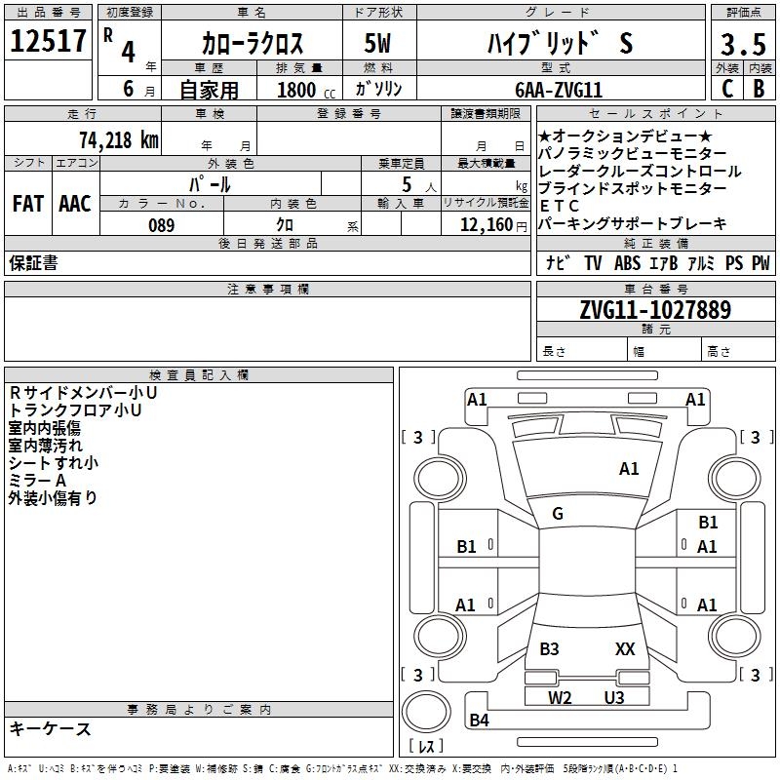Select the mileage 74,218 km
The width and height of the screenshot is (780, 780).
coord(119,140)
